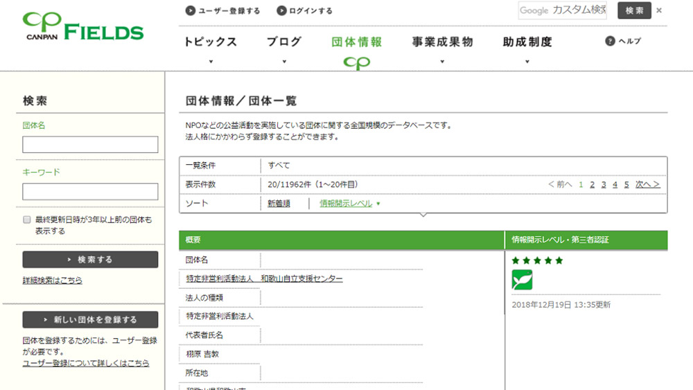The height and width of the screenshot is (390, 693).
Task: Click the green CP icon under 団体情報
Action: [x=357, y=63]
